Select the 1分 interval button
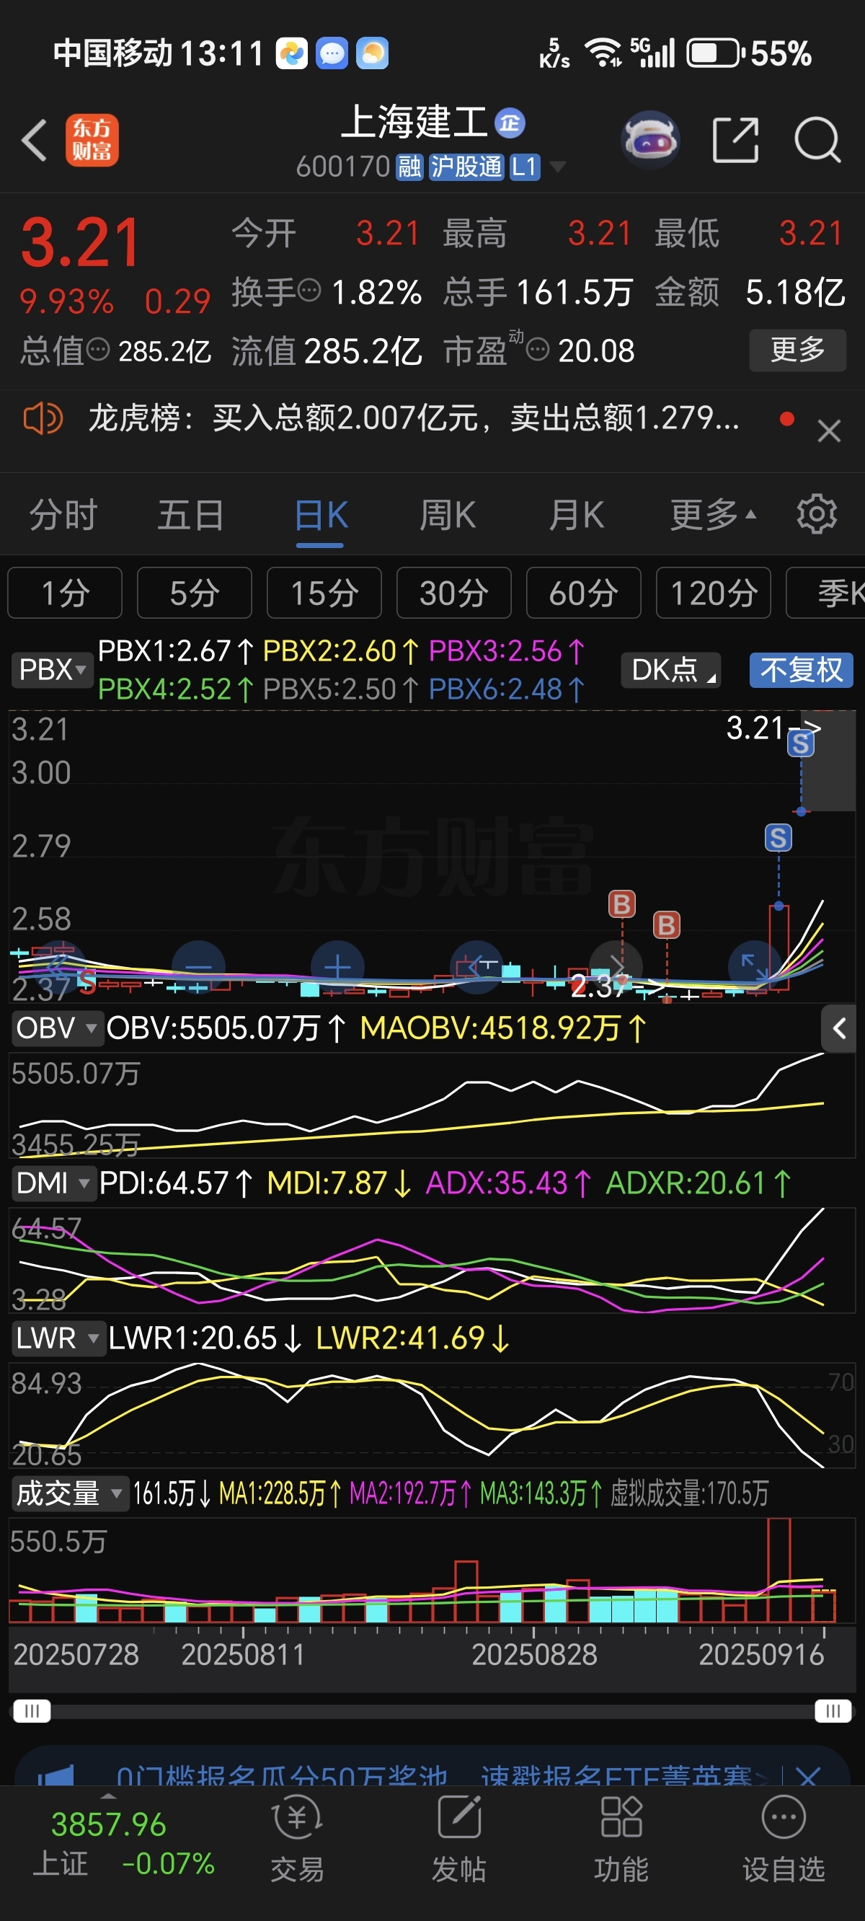The width and height of the screenshot is (865, 1921). (65, 593)
